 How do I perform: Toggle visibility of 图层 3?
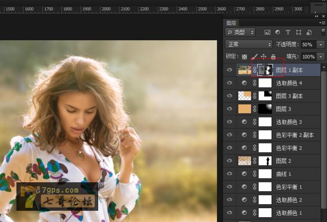pos(229,108)
